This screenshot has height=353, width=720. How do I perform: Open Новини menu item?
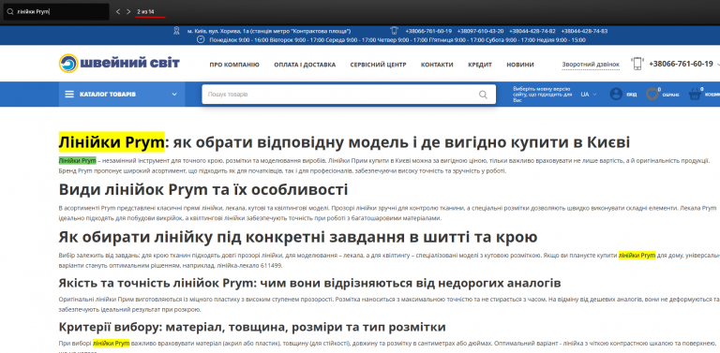[x=520, y=65]
